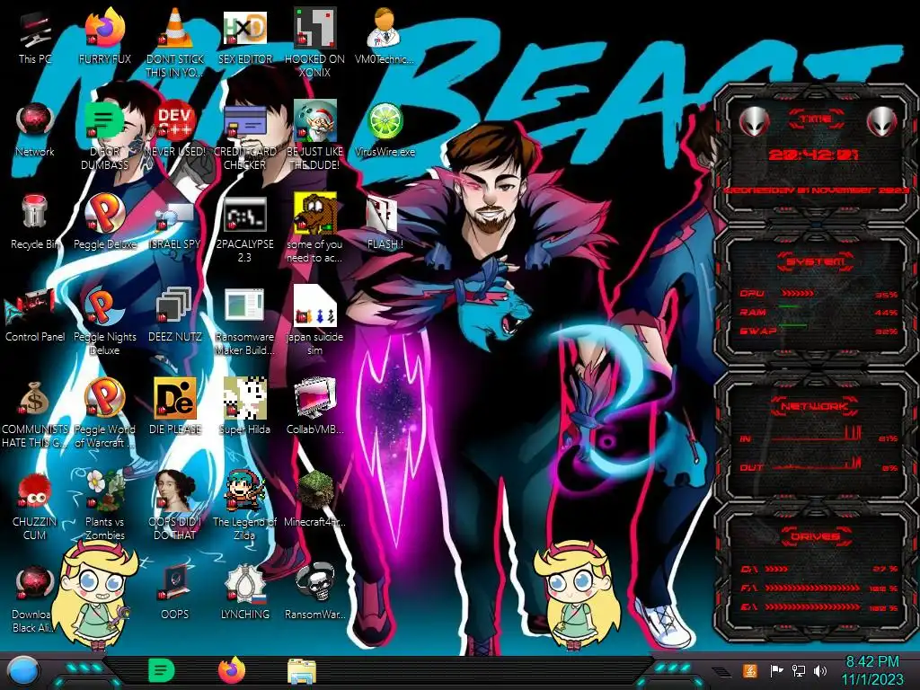Click the F:\ drive usage bar

tap(812, 588)
